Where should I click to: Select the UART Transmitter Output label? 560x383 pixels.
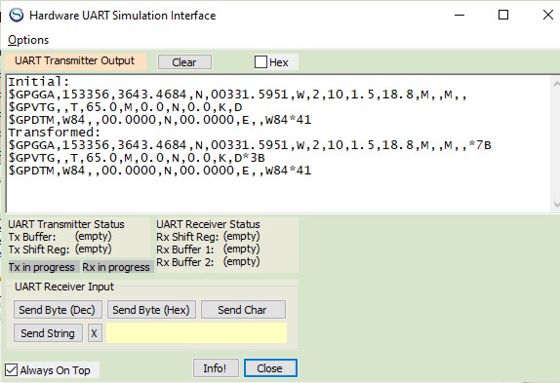click(75, 61)
